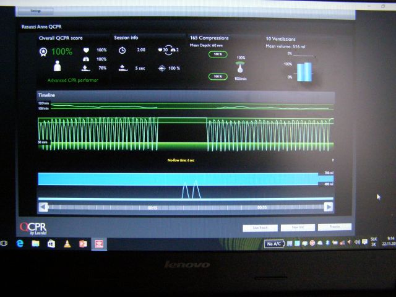Click the heart compression score icon
Image resolution: width=396 pixels, height=297 pixels.
(86, 49)
